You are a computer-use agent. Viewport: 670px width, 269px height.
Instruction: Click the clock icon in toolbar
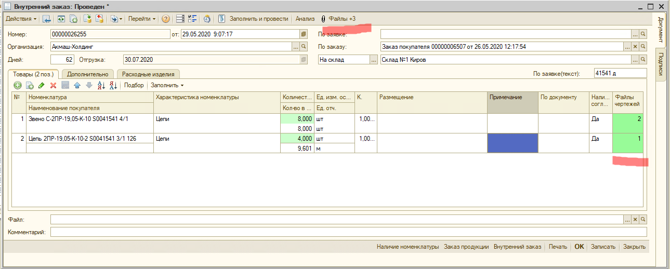tap(207, 19)
